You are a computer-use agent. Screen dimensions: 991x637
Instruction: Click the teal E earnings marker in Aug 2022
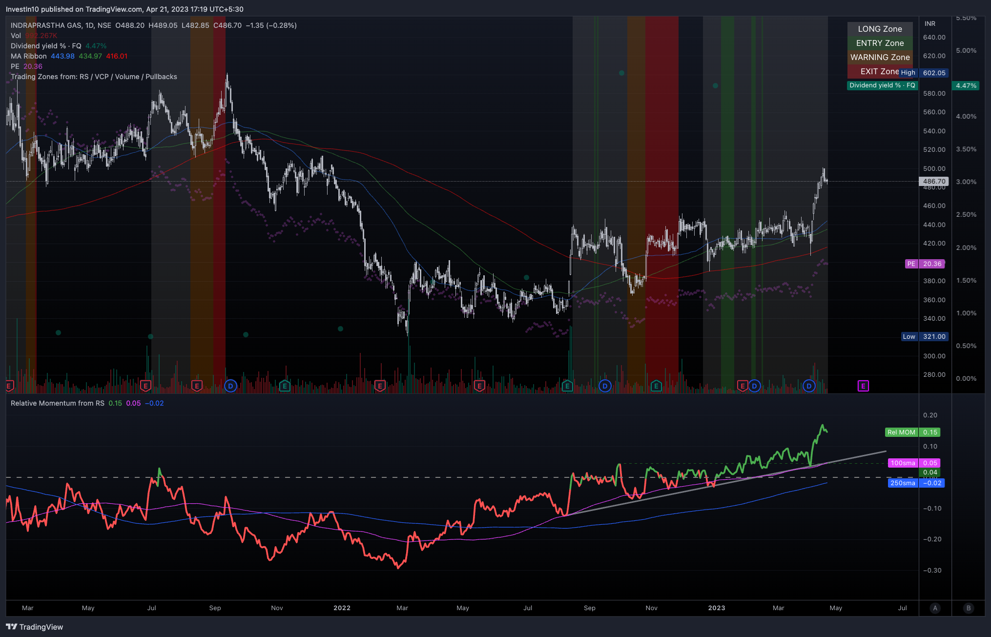click(x=567, y=386)
